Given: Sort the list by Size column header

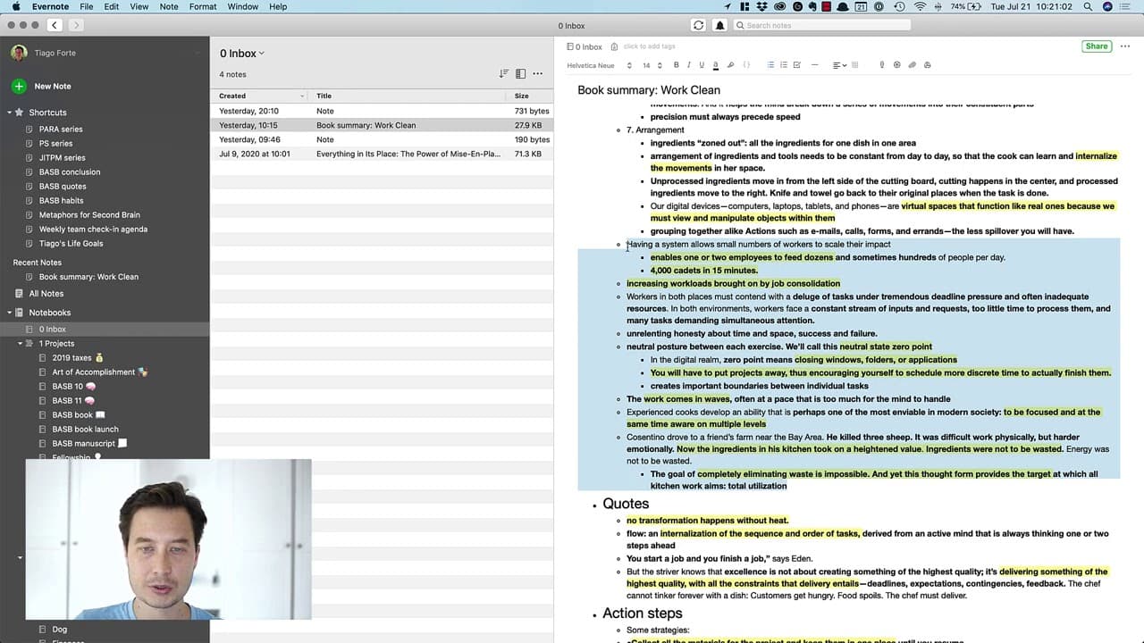Looking at the screenshot, I should pos(531,96).
